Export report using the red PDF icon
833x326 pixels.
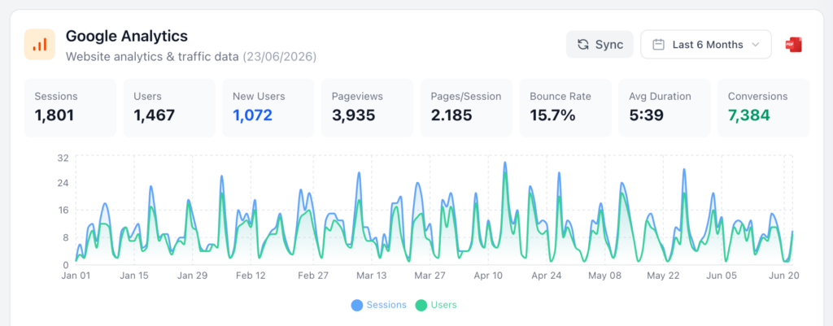pyautogui.click(x=794, y=45)
